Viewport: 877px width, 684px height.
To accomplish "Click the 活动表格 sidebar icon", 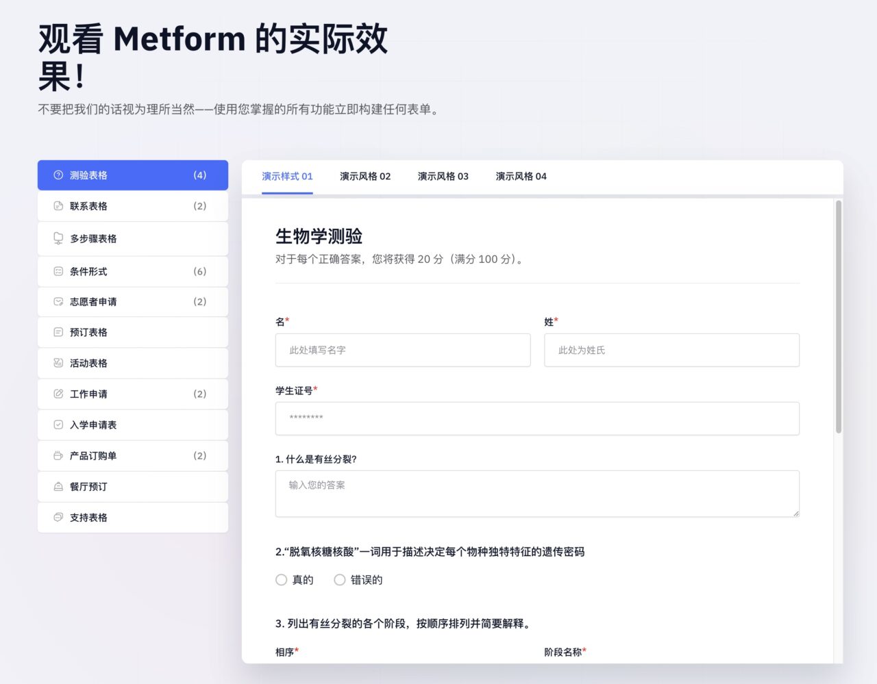I will pos(58,363).
